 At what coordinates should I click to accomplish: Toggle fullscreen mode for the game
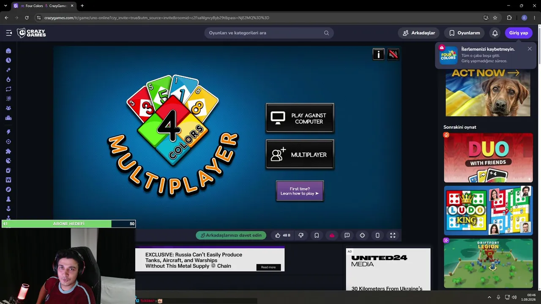tap(393, 235)
